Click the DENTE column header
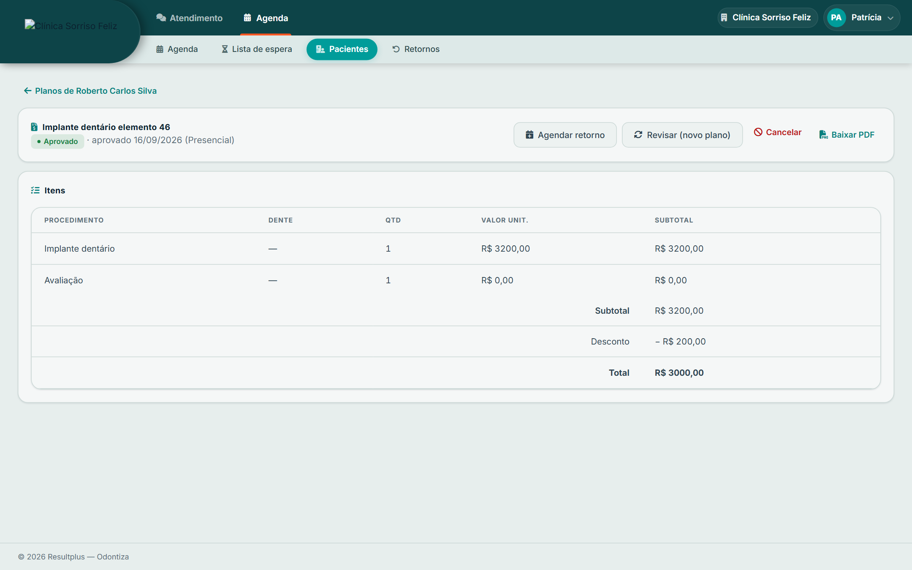This screenshot has width=912, height=570. pyautogui.click(x=280, y=220)
